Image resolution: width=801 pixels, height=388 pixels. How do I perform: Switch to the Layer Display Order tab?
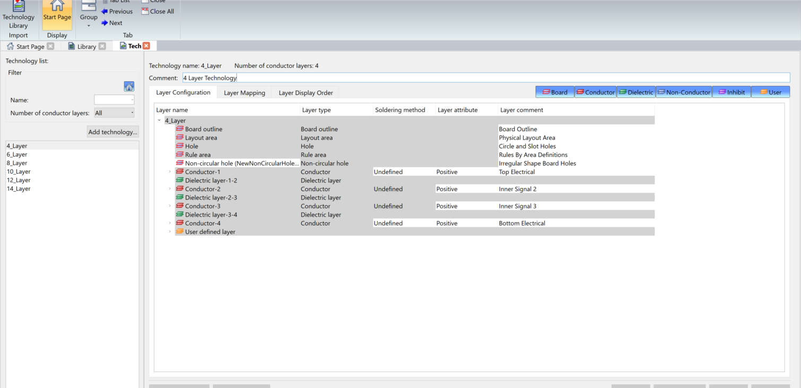coord(306,92)
